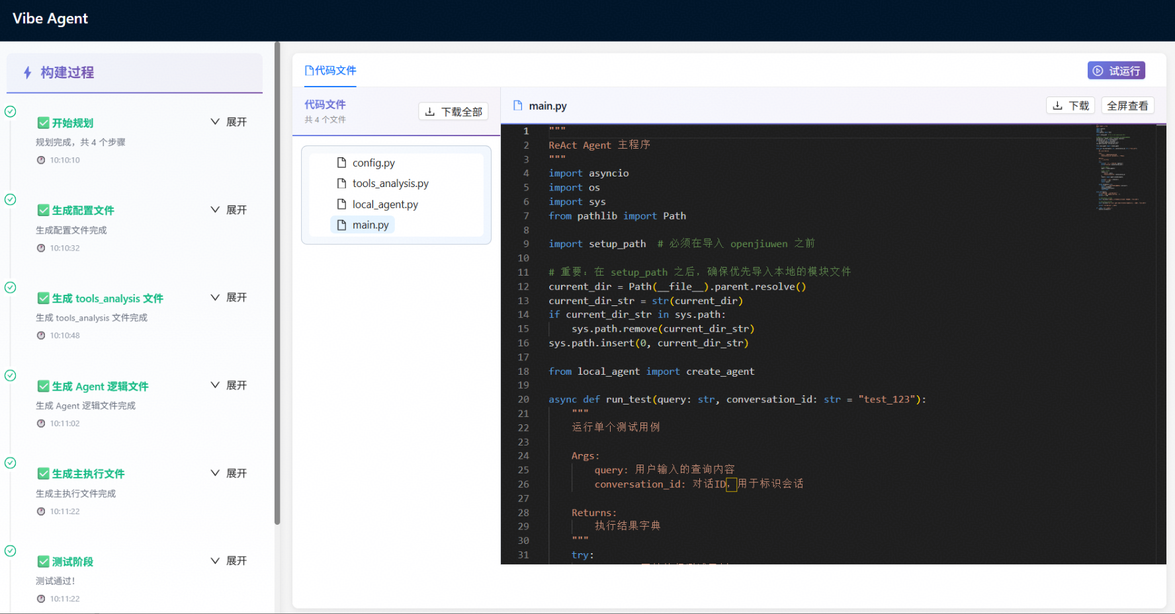Screen dimensions: 1175x614
Task: Click the lightning bolt icon beside 构建过程
Action: tap(27, 73)
